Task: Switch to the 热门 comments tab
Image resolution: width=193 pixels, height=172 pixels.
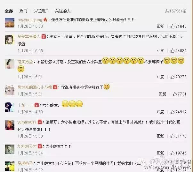Action: [x=23, y=11]
